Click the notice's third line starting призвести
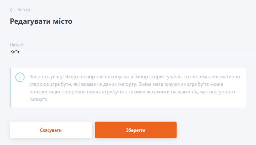256x145 pixels. click(x=132, y=92)
